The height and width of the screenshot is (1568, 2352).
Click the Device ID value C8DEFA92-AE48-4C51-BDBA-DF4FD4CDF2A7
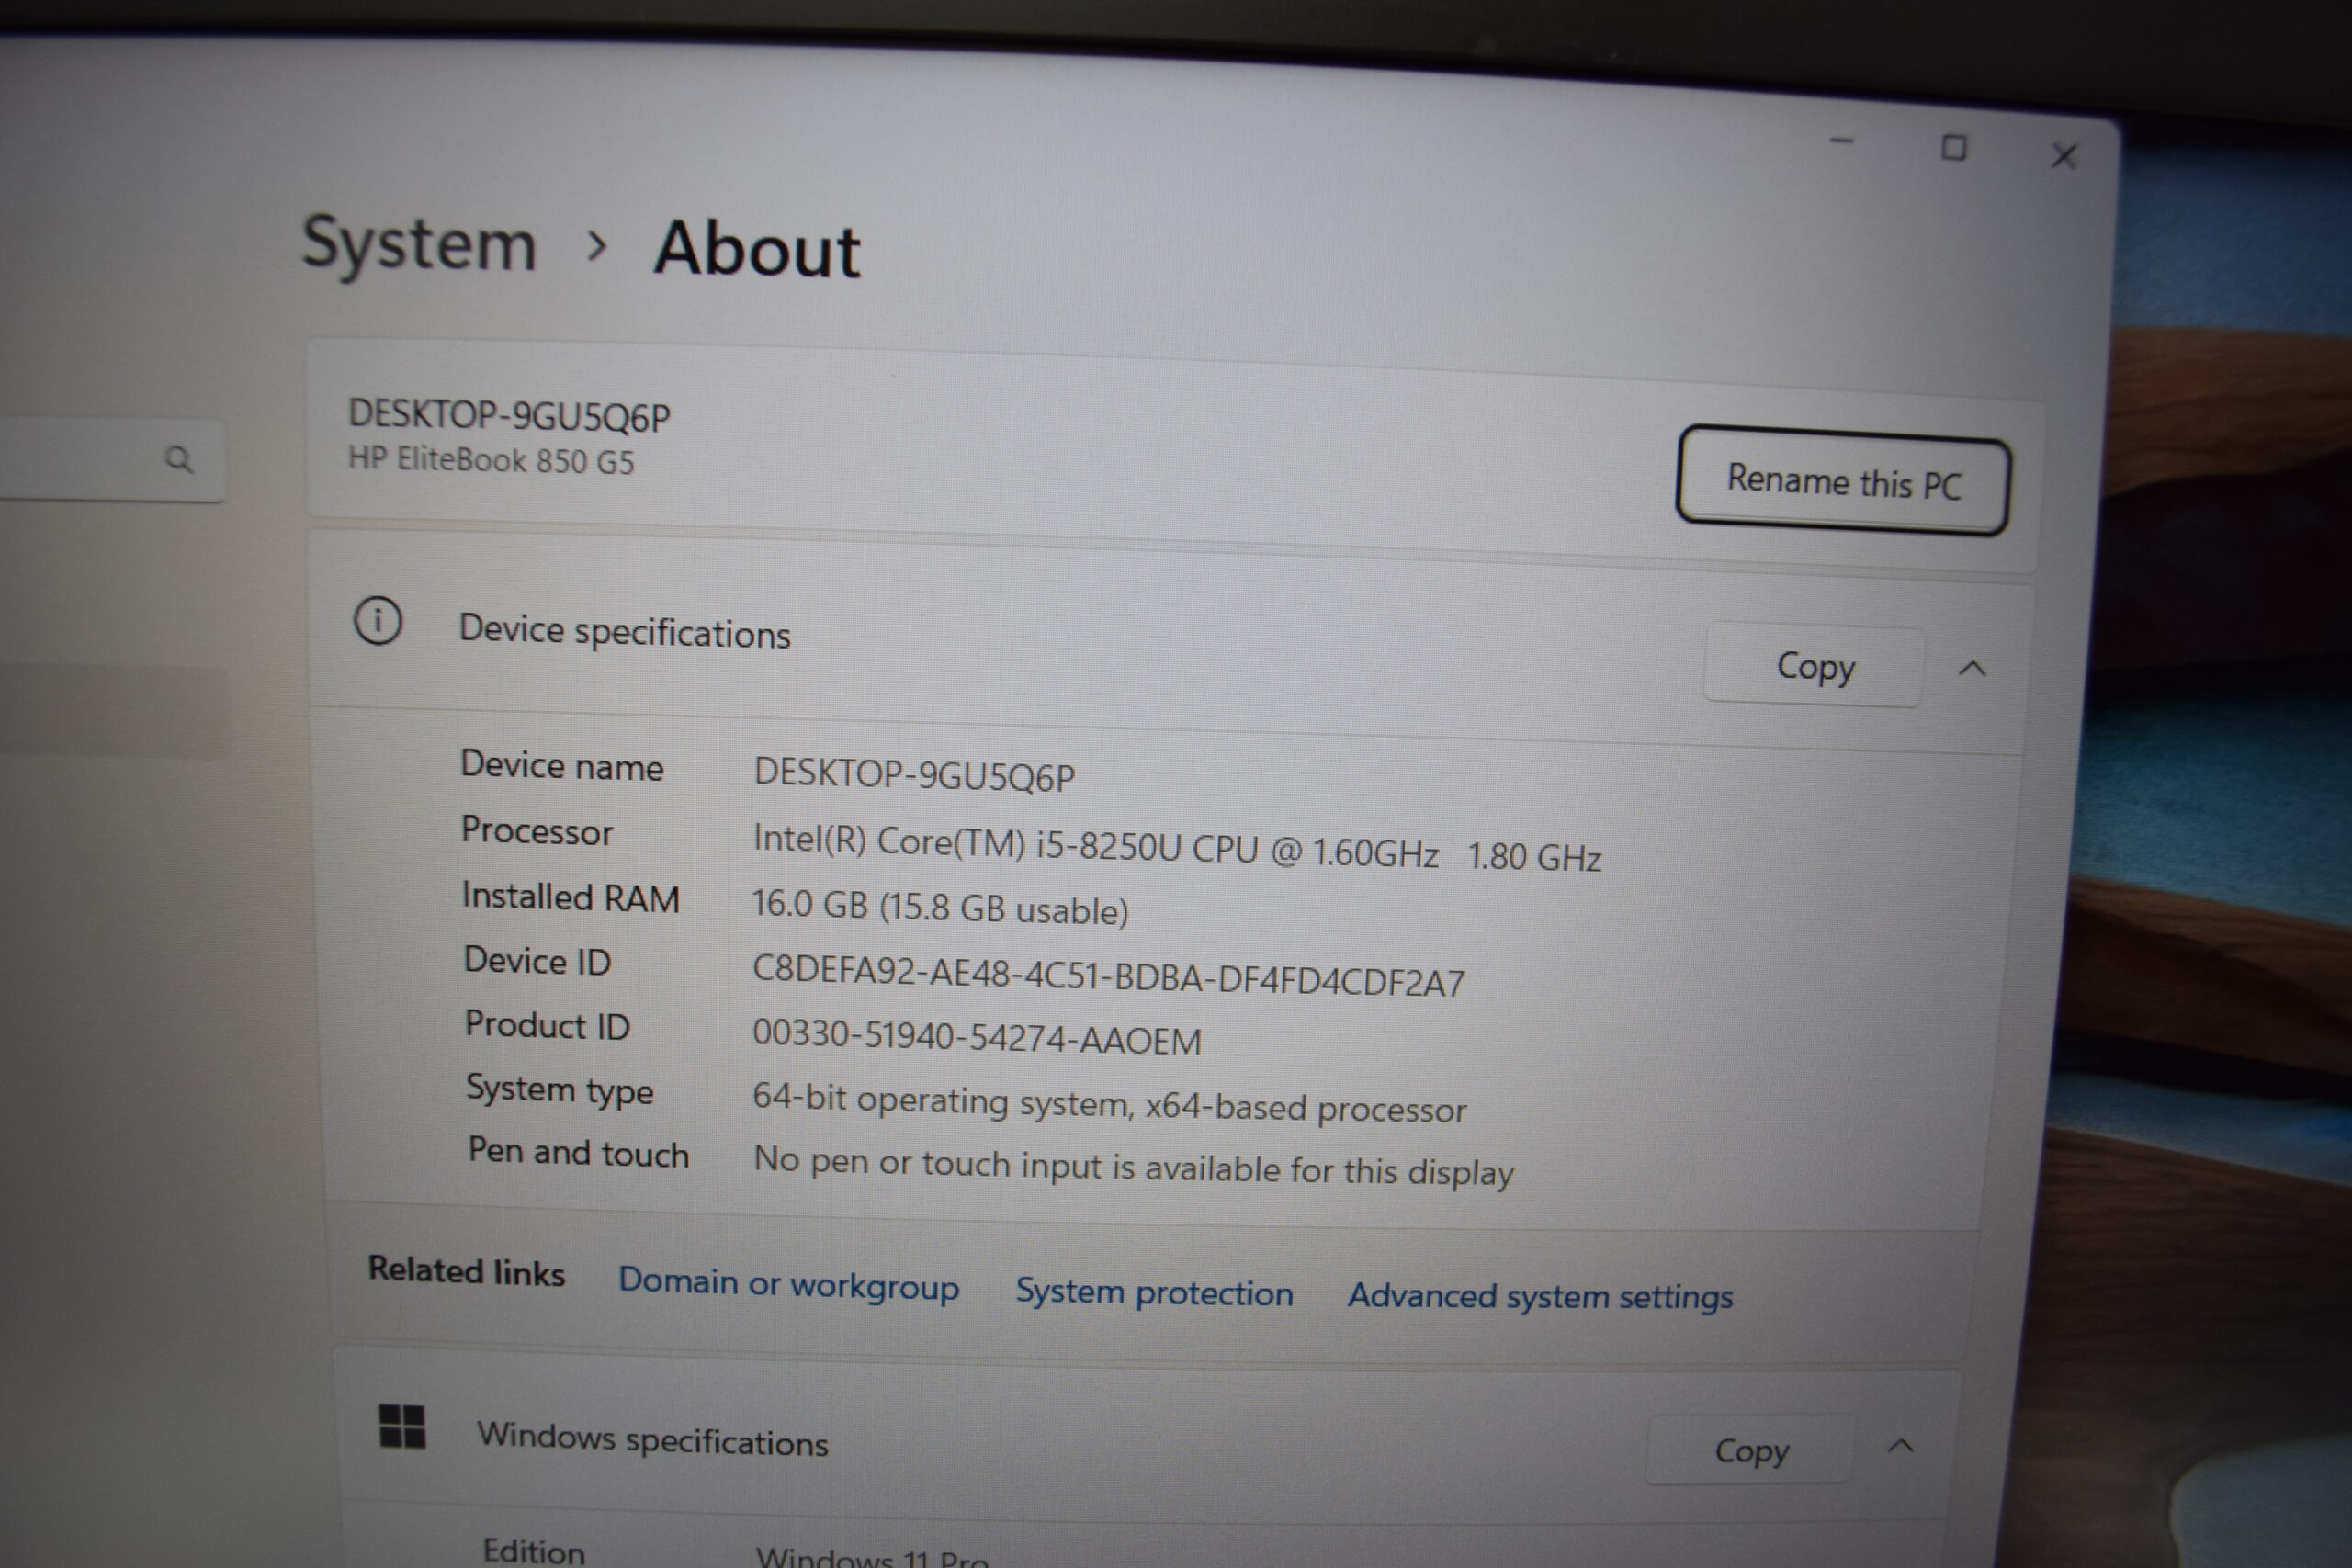1108,976
